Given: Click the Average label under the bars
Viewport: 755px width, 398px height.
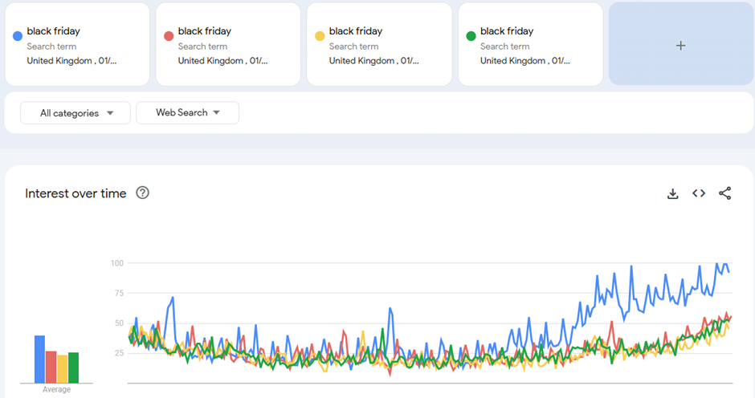Looking at the screenshot, I should 56,390.
